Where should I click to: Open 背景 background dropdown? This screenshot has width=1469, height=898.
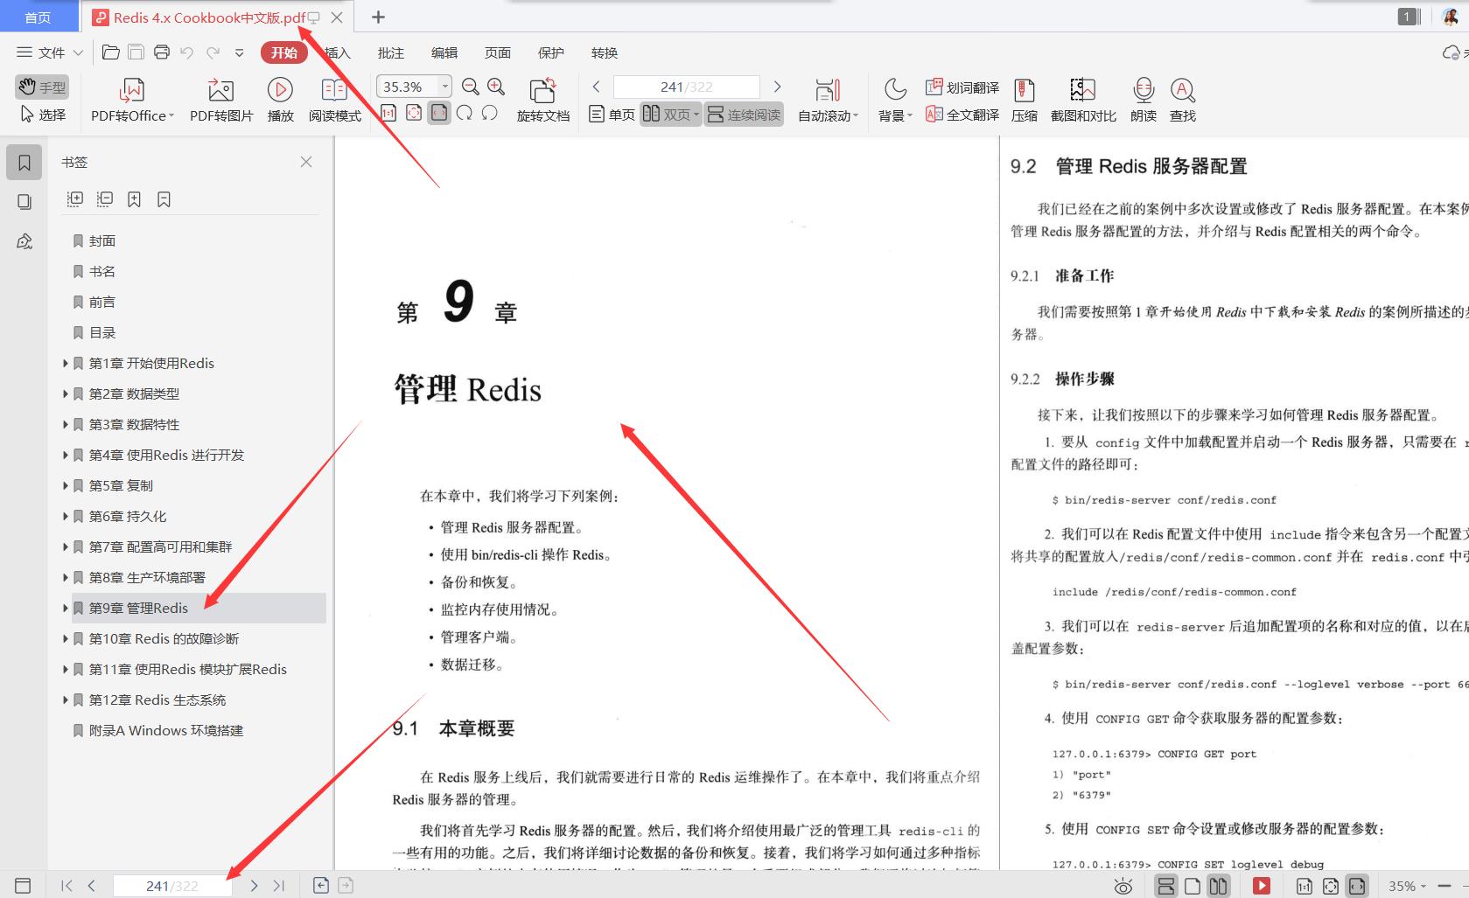coord(895,100)
